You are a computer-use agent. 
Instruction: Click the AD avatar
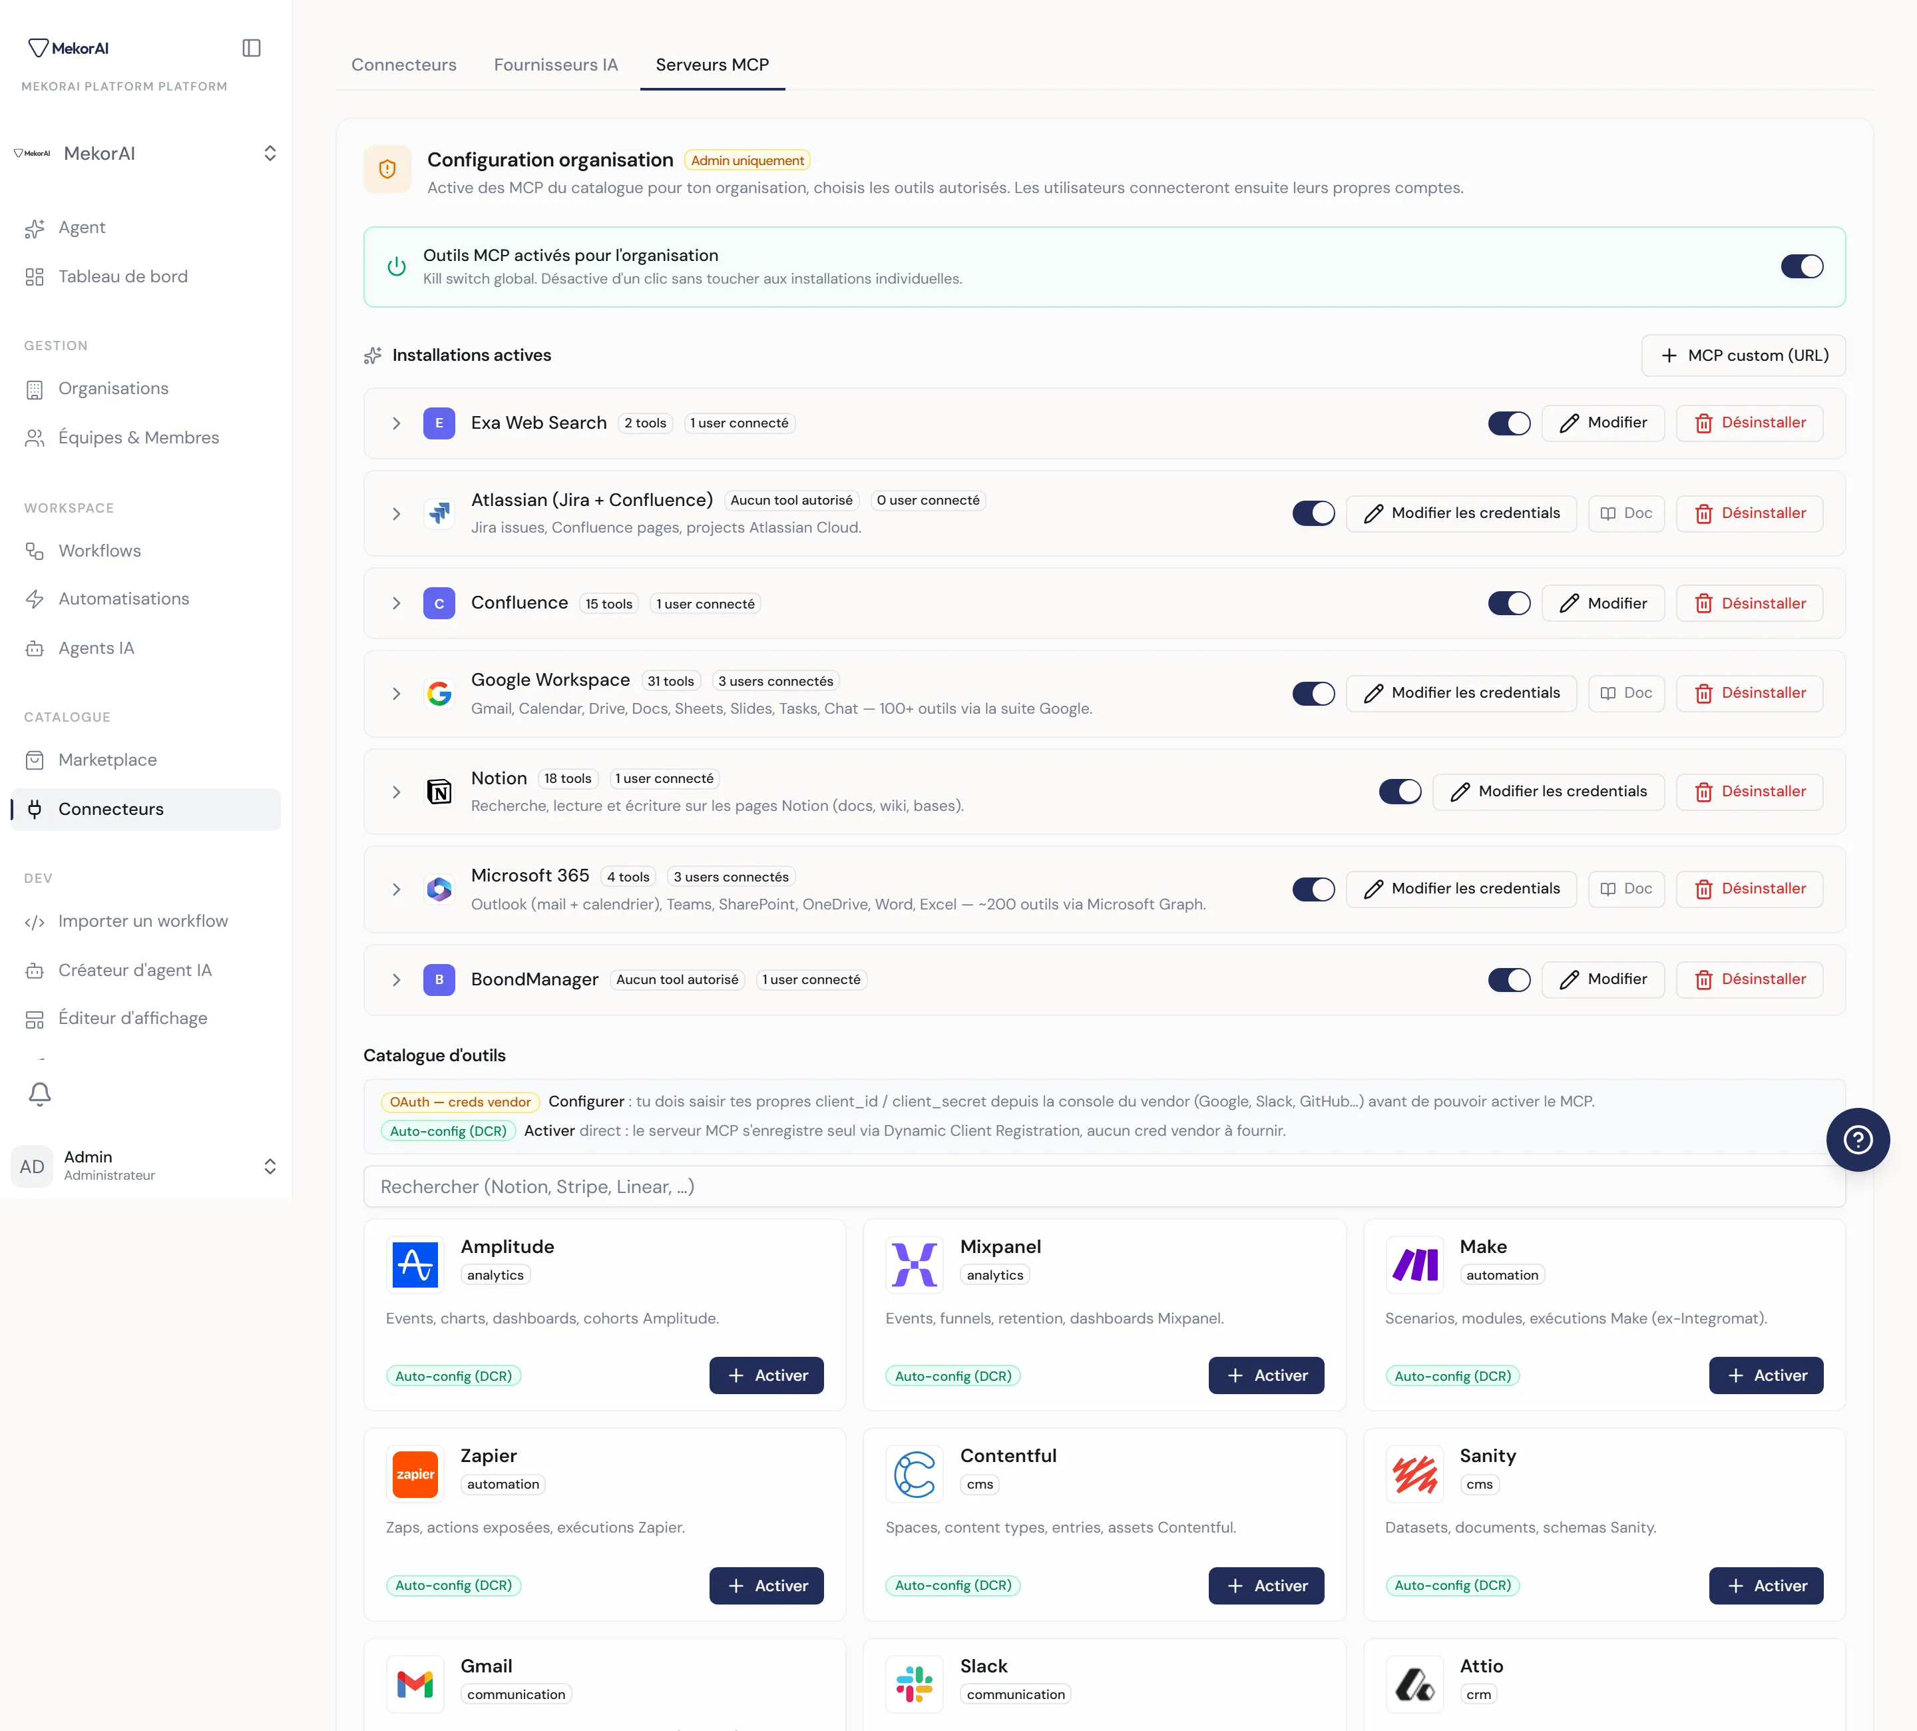[33, 1166]
